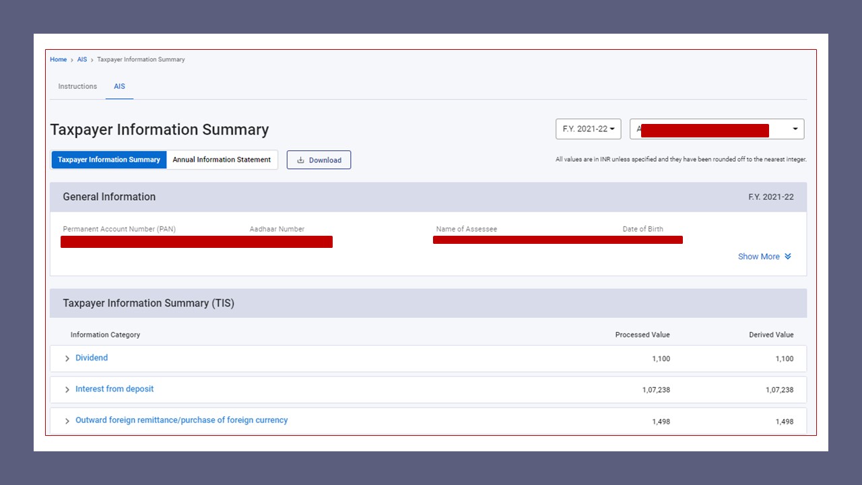Click Show More in General Information
This screenshot has height=485, width=862.
point(764,257)
